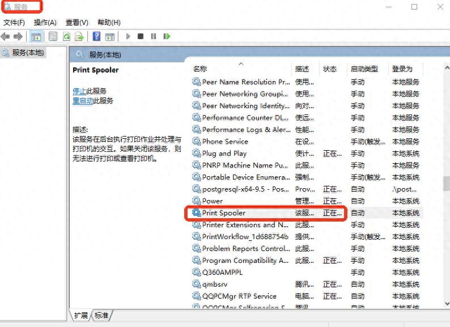Select Peer Networking Identity... service

click(x=307, y=105)
